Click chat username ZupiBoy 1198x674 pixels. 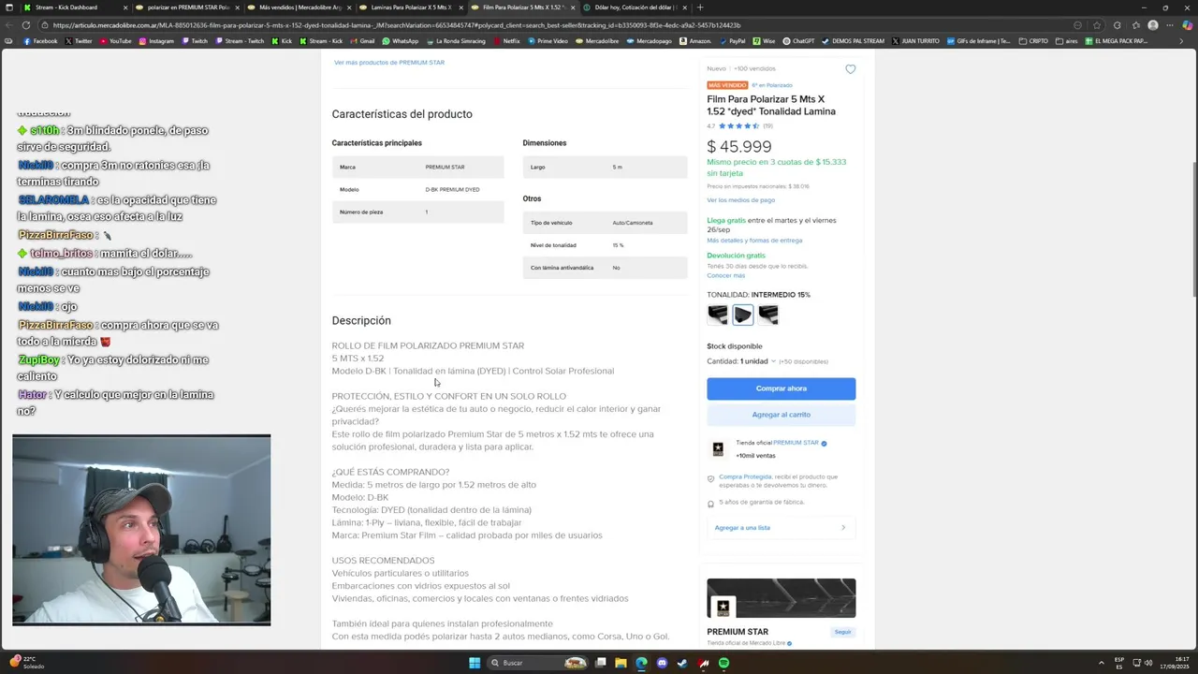pos(38,359)
